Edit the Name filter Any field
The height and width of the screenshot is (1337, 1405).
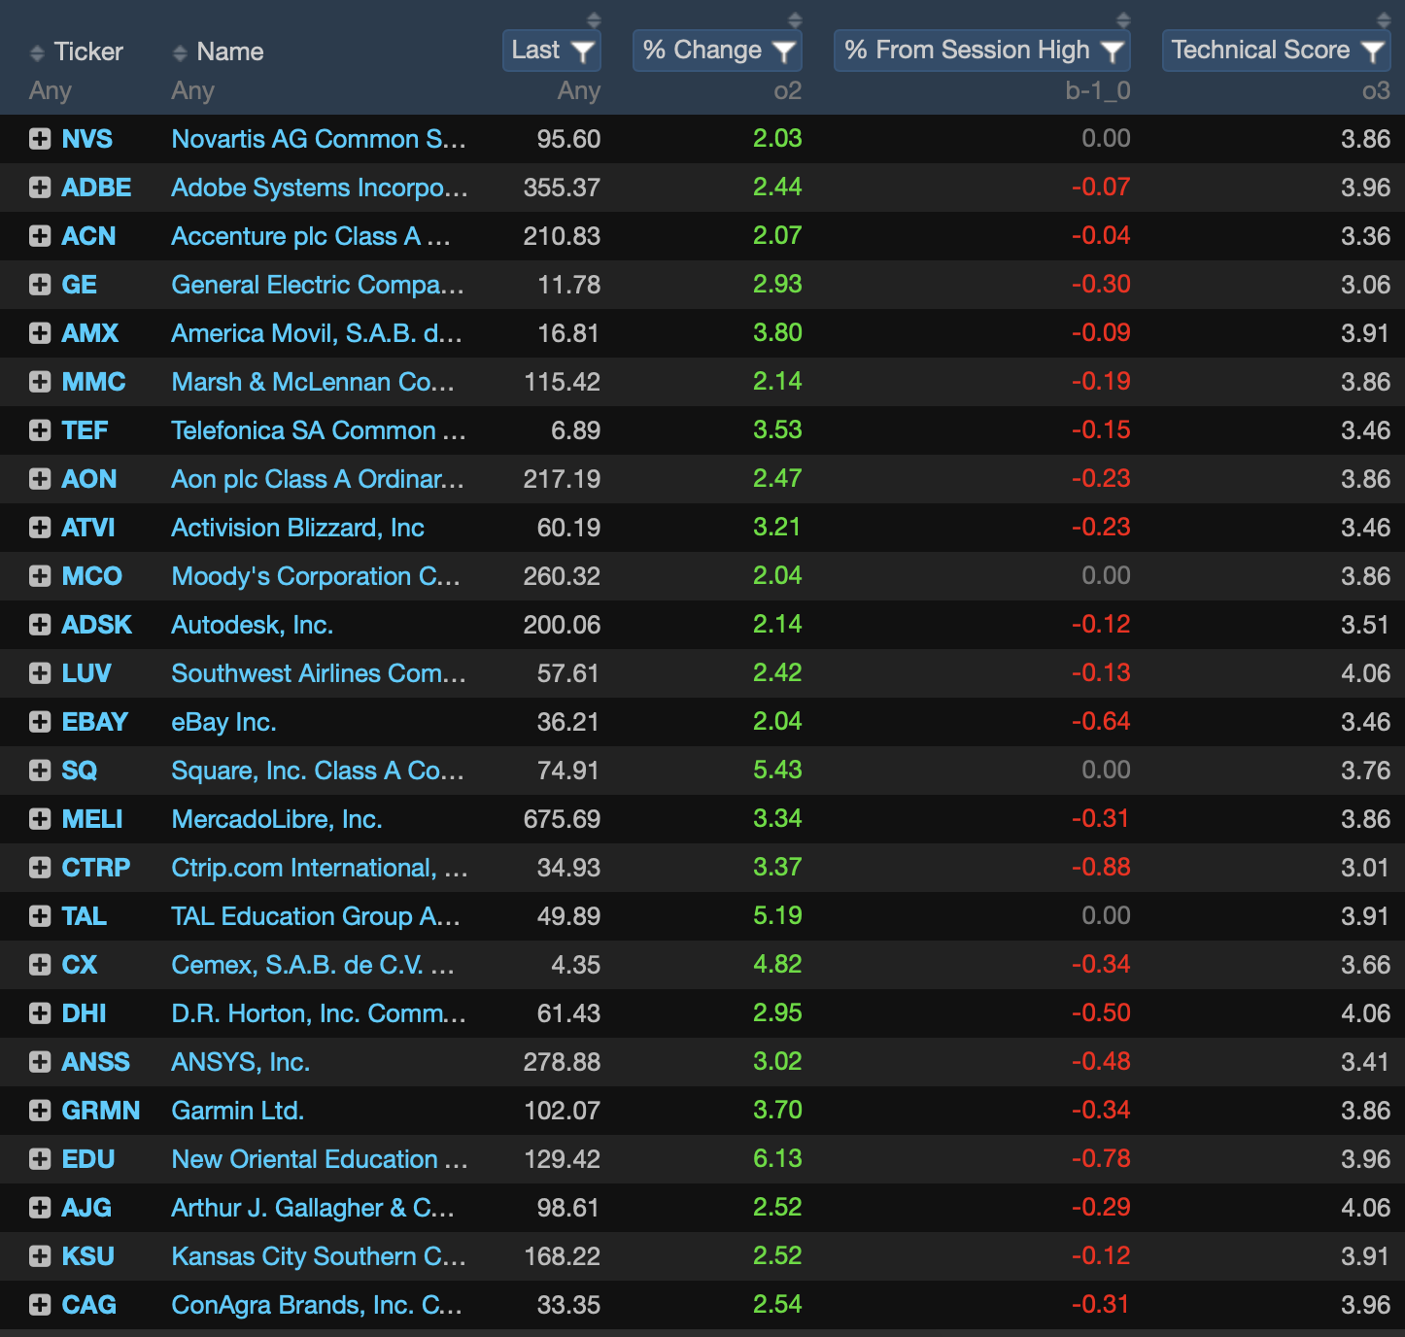[193, 91]
